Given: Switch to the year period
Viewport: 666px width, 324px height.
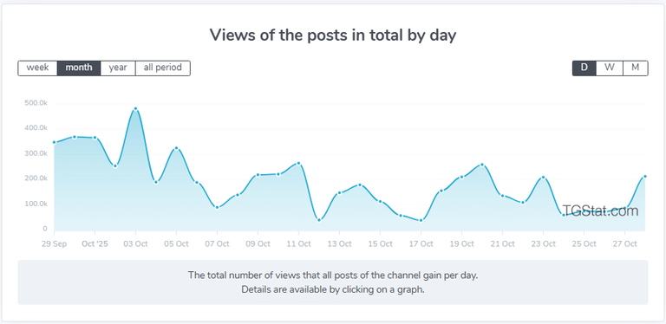Looking at the screenshot, I should [x=118, y=68].
